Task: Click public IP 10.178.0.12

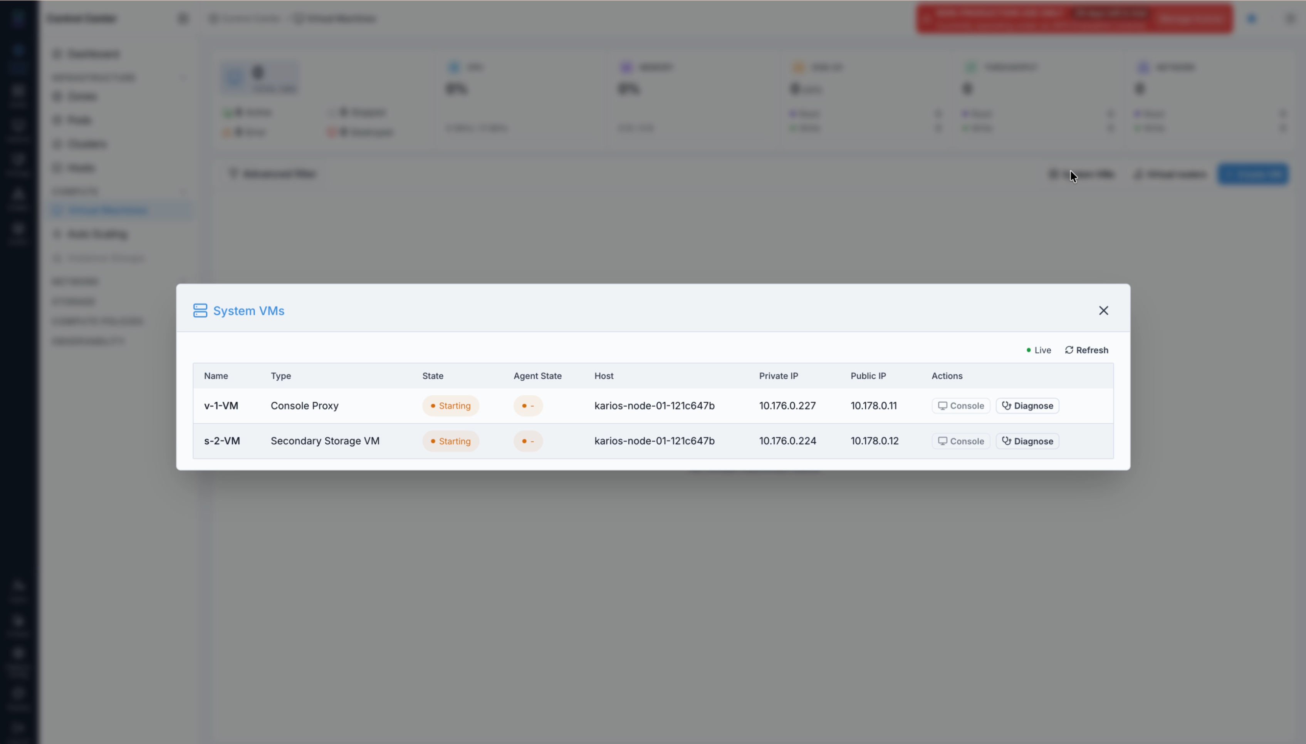Action: click(x=874, y=441)
